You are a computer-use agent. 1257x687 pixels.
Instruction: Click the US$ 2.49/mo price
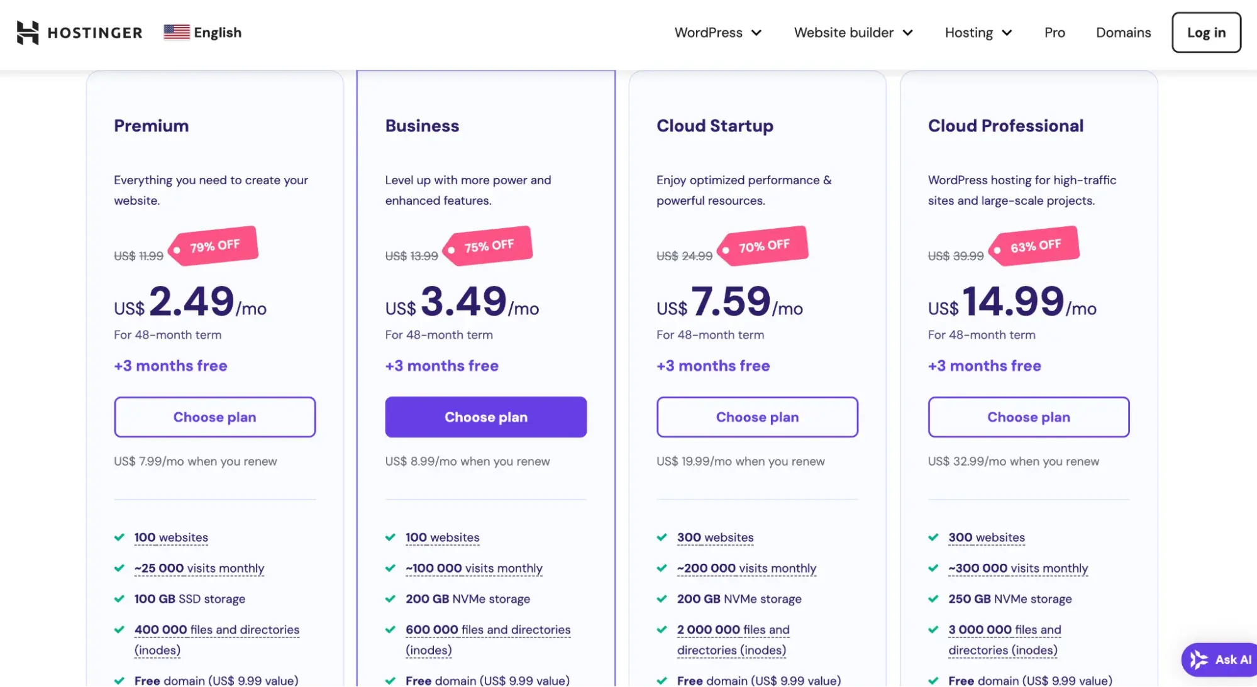pos(190,302)
